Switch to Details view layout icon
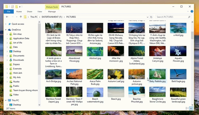This screenshot has height=115, width=199. point(187,108)
